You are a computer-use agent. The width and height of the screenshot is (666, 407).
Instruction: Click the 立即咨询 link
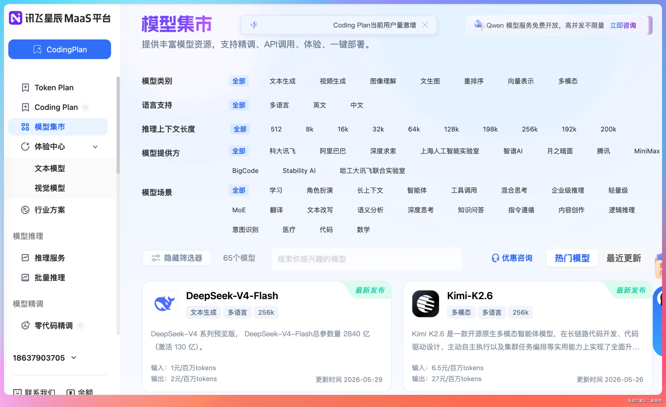click(x=623, y=25)
